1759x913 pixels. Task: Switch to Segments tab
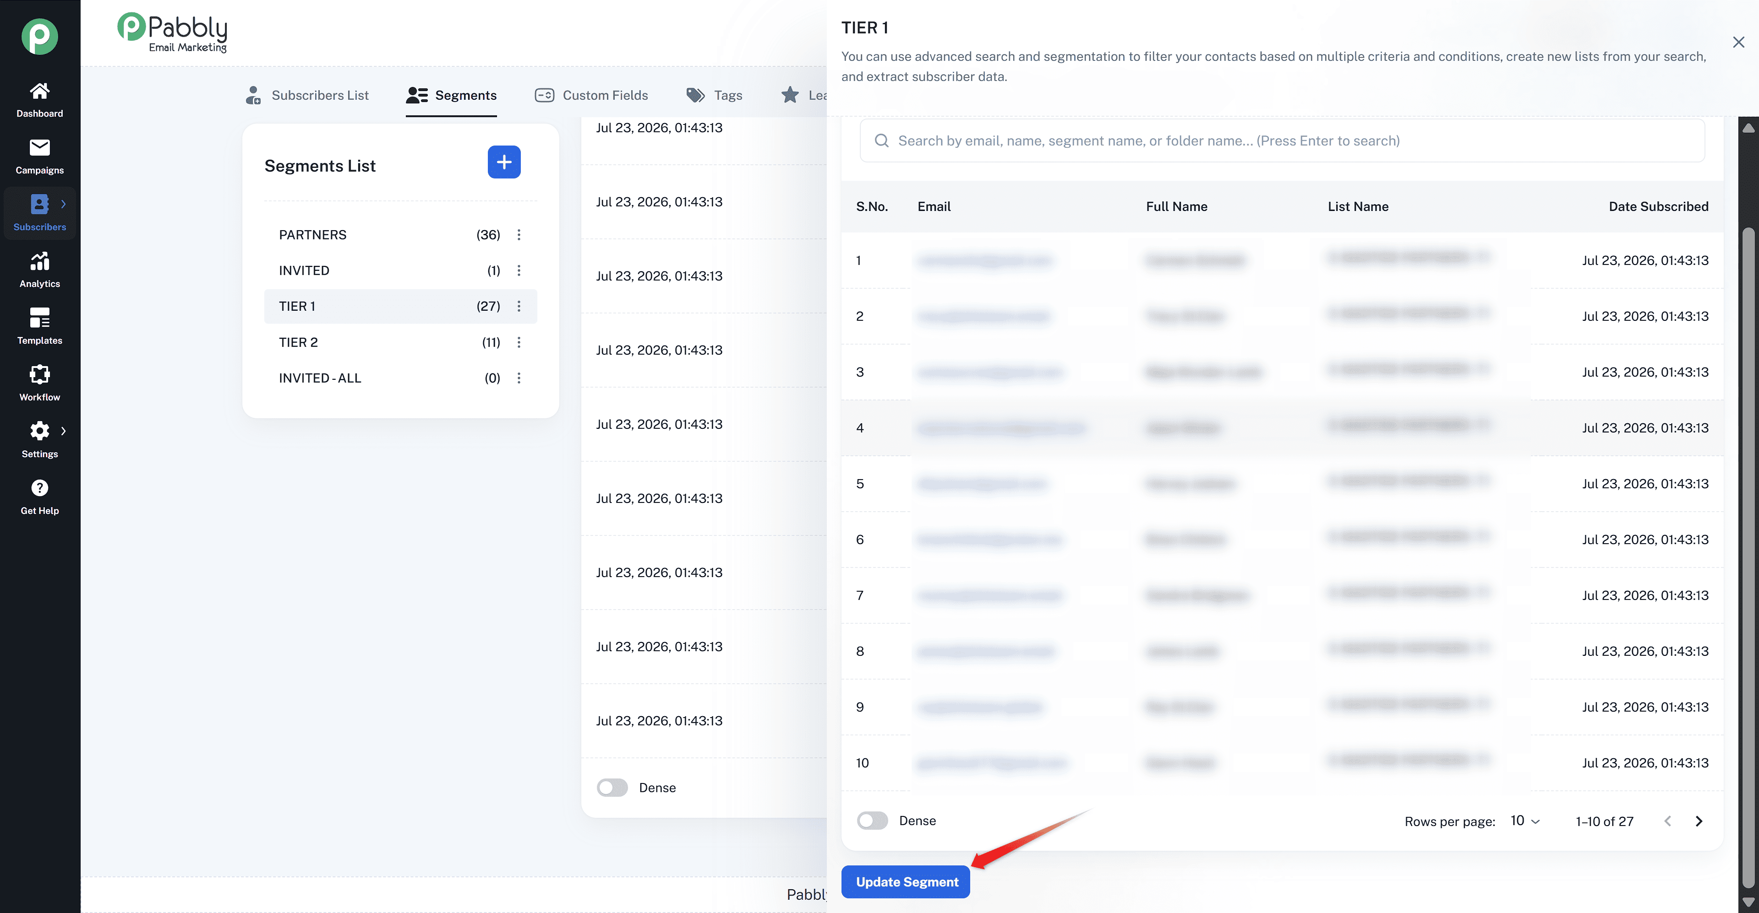tap(451, 95)
